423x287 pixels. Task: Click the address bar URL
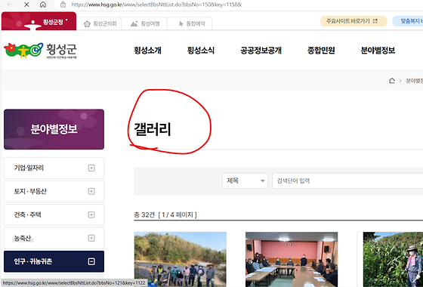pos(156,5)
